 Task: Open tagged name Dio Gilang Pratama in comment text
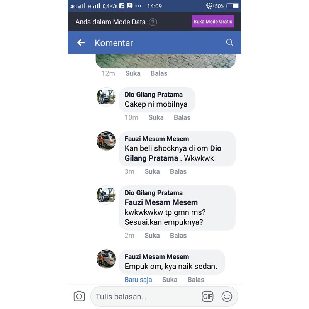point(173,153)
